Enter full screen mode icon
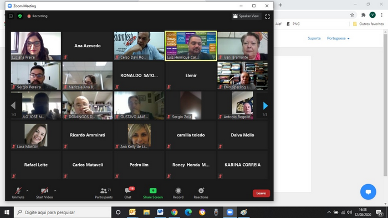 [x=268, y=16]
